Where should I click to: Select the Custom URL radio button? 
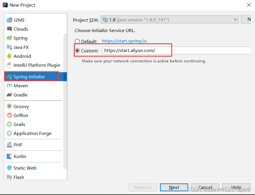click(x=77, y=51)
